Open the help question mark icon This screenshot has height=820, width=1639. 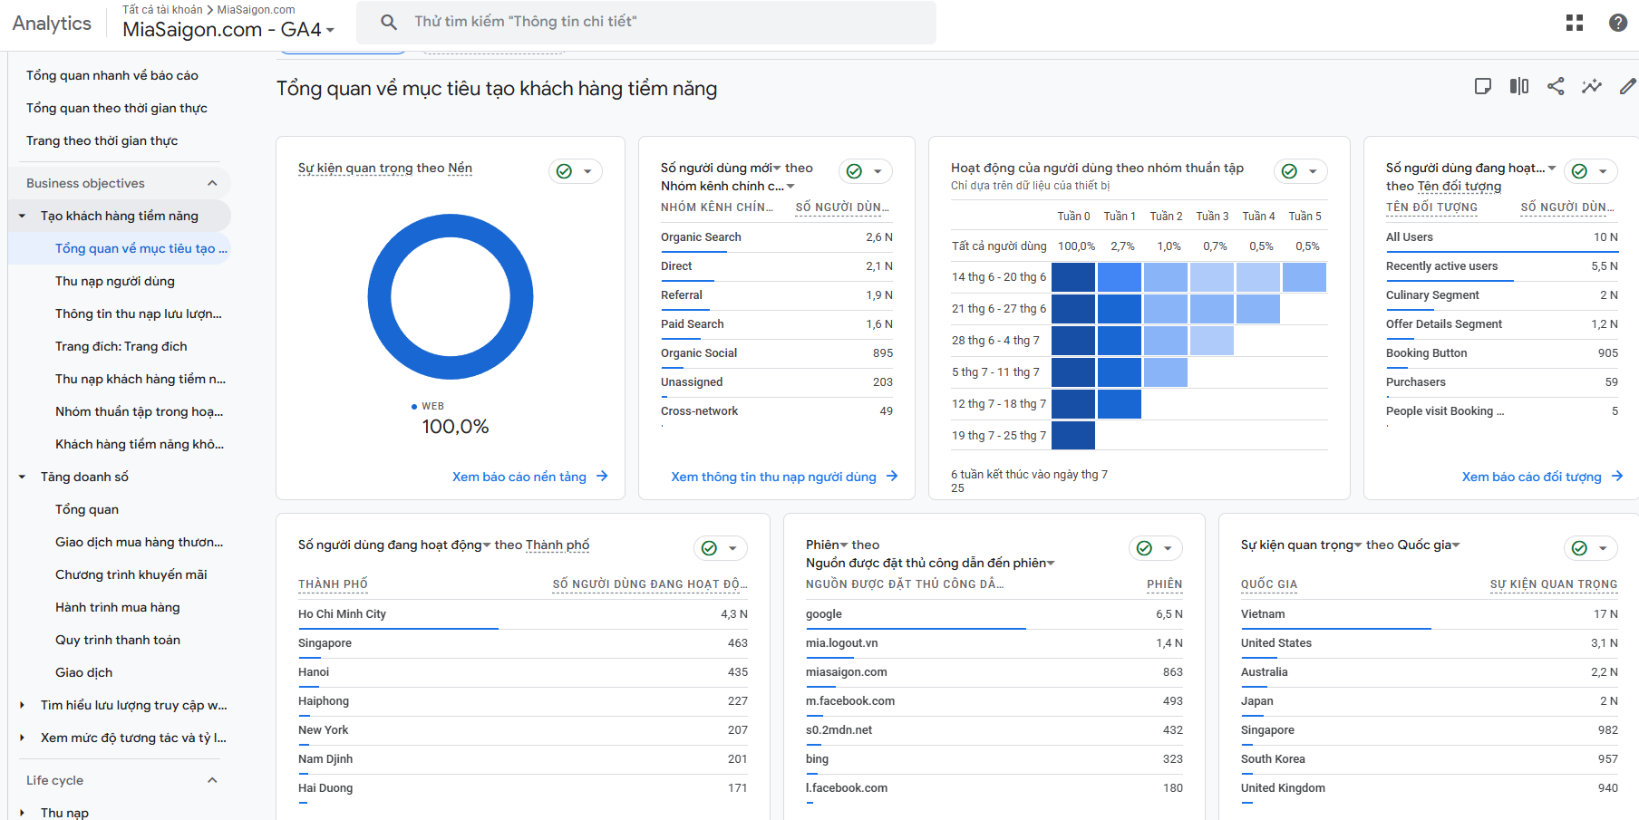(x=1618, y=23)
